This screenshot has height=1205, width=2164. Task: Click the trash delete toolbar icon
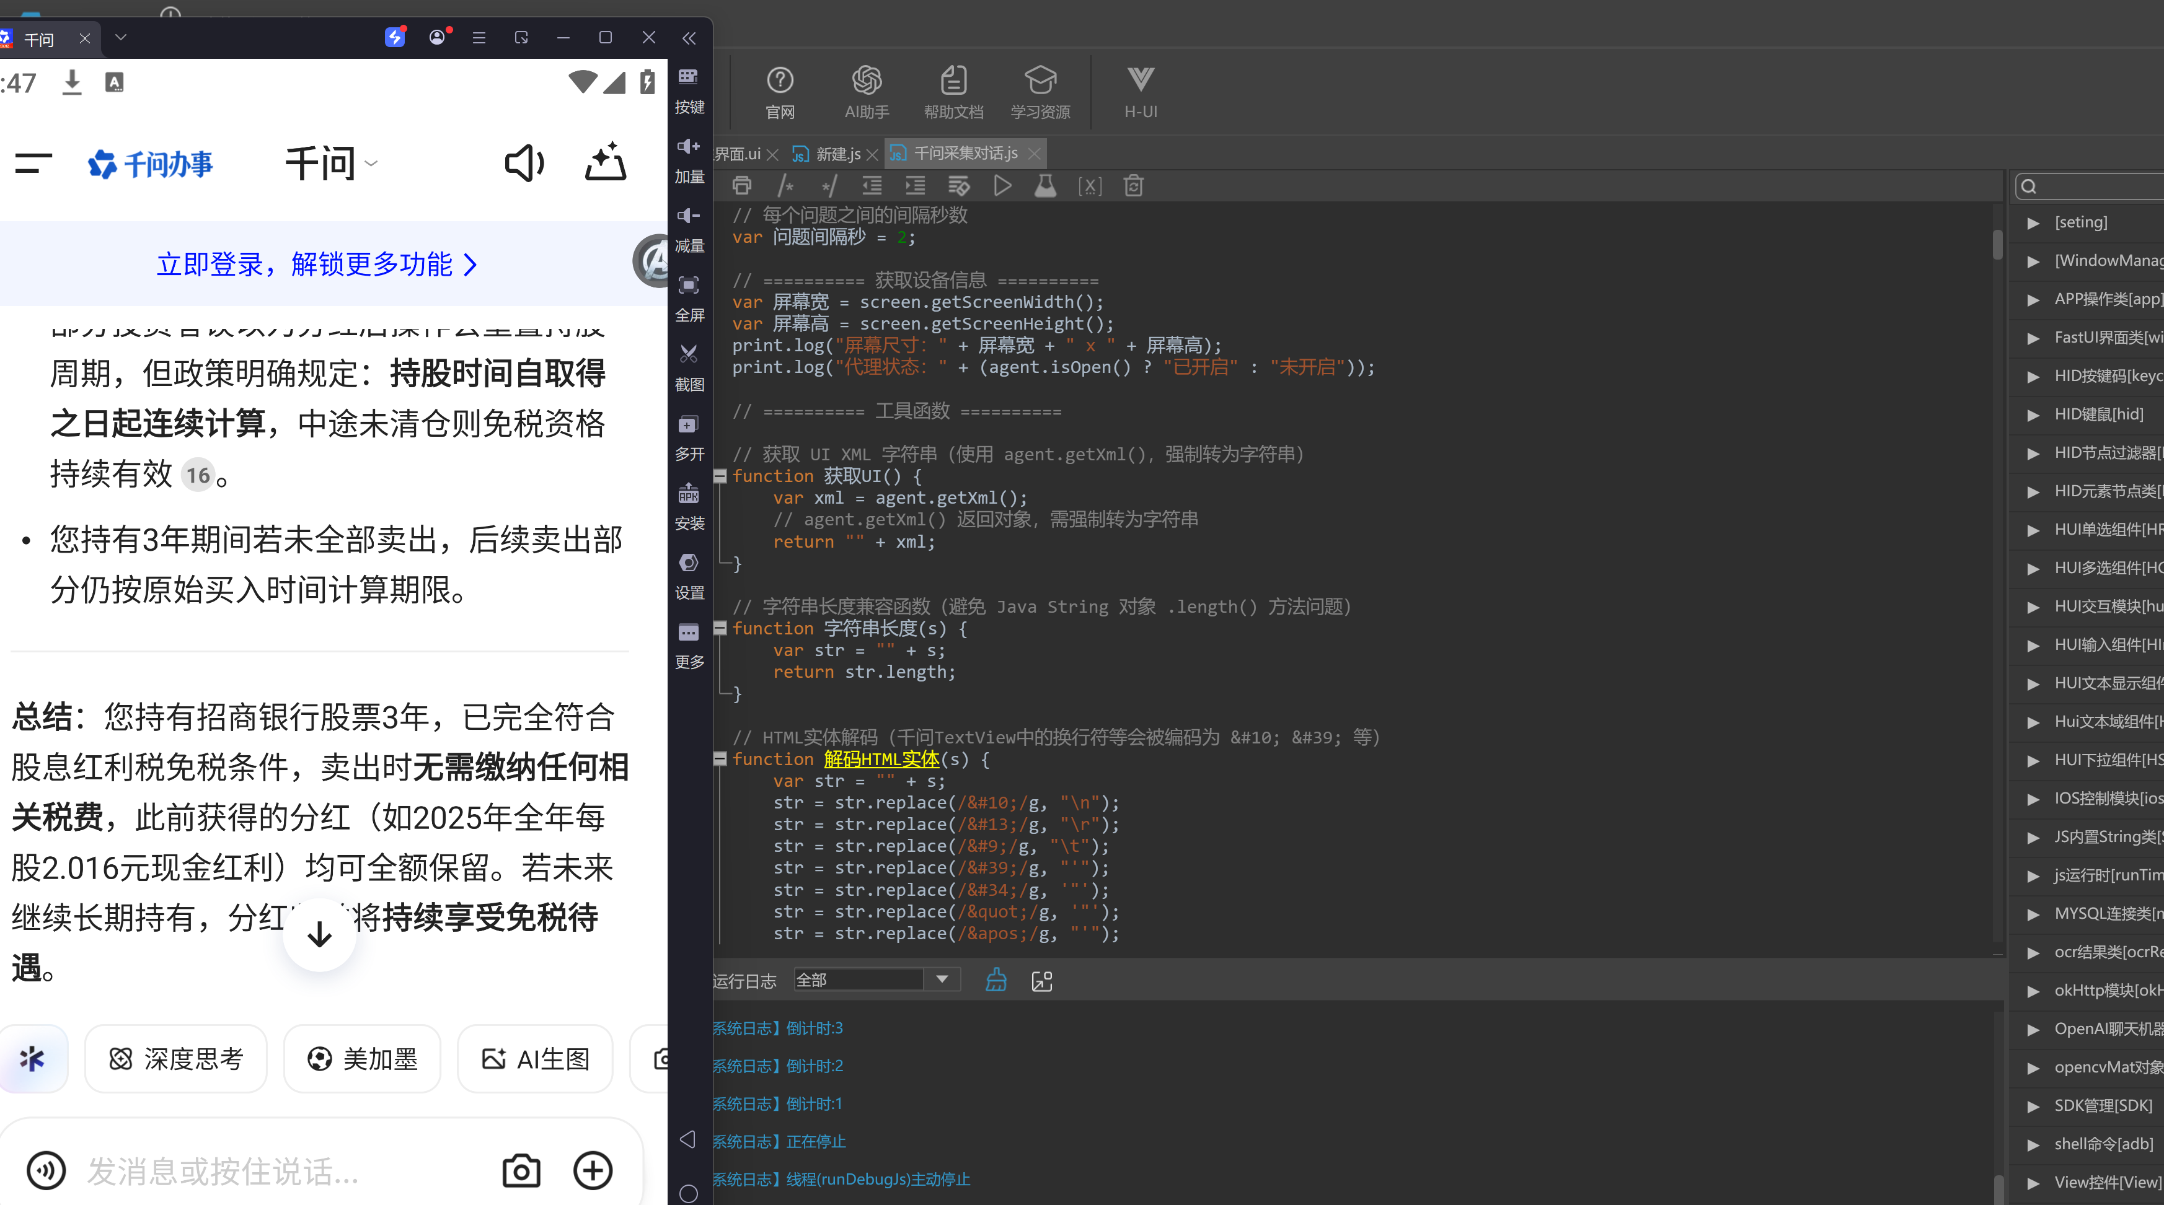pyautogui.click(x=1133, y=186)
